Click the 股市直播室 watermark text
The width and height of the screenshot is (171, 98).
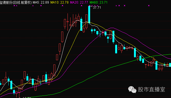pyautogui.click(x=152, y=89)
